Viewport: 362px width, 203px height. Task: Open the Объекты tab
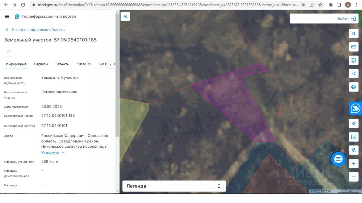(63, 64)
